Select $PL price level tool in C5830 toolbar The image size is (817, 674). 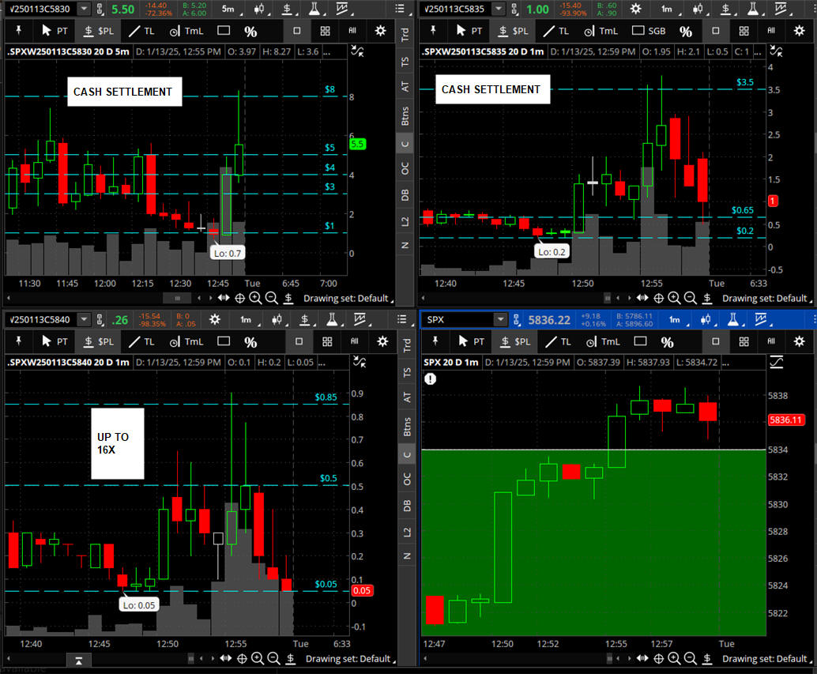click(99, 31)
